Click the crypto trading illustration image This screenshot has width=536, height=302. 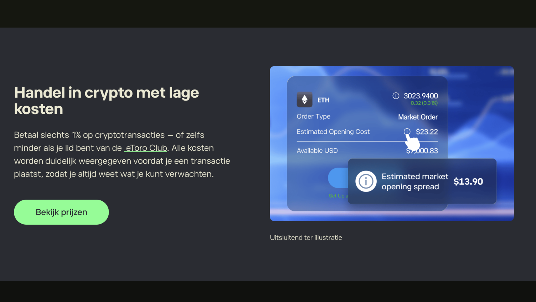[392, 143]
